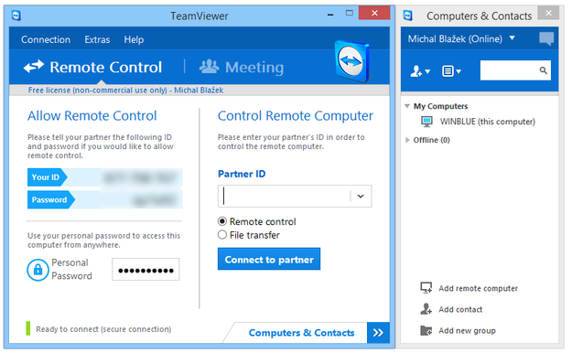Click the Allow Remote Control heading

(x=92, y=115)
